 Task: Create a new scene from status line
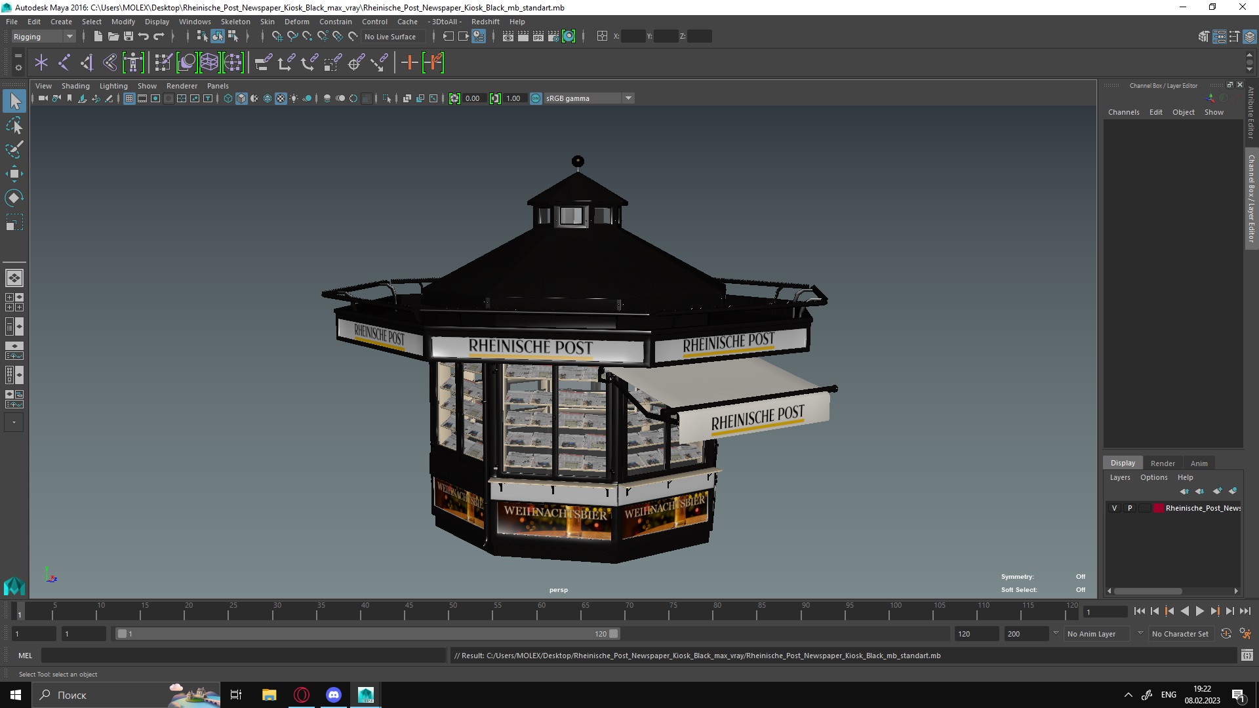98,37
